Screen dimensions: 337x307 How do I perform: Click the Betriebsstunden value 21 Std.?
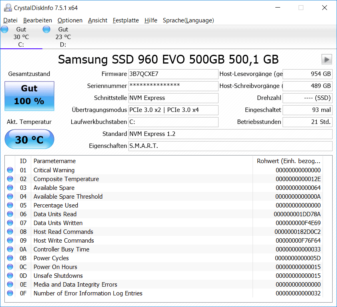[x=307, y=122]
